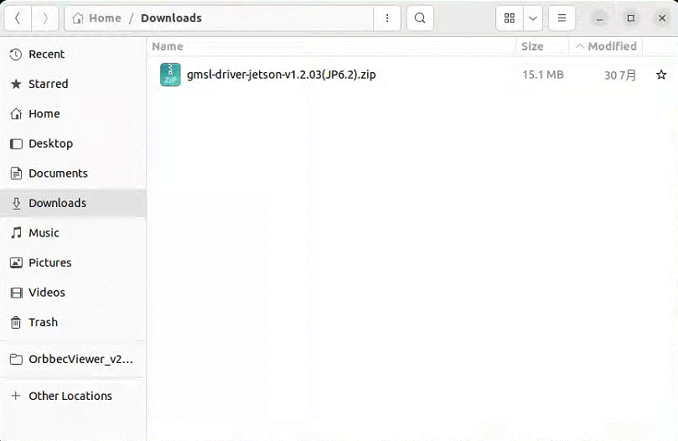Open the search magnifier button
This screenshot has width=678, height=441.
click(420, 18)
